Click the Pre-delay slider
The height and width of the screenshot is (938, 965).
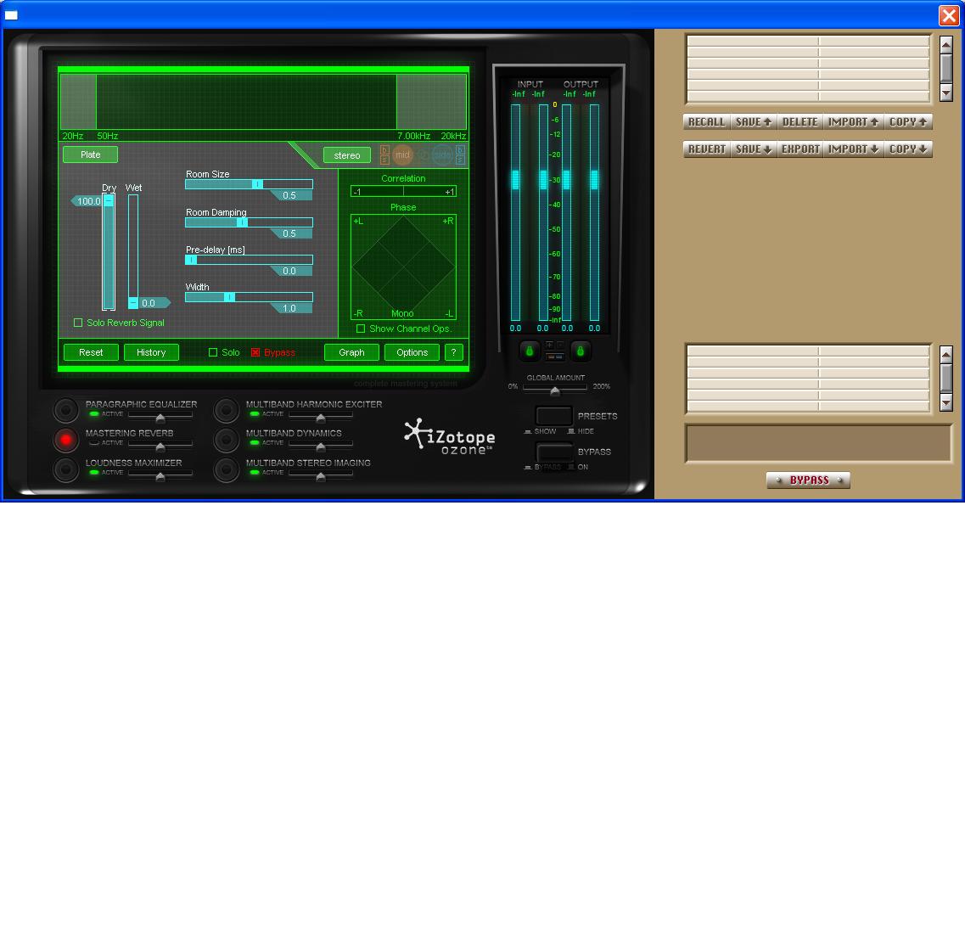[x=250, y=260]
